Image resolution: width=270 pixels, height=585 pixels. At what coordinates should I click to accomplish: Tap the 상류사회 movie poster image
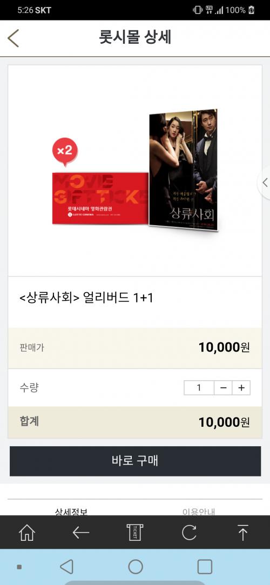point(183,170)
